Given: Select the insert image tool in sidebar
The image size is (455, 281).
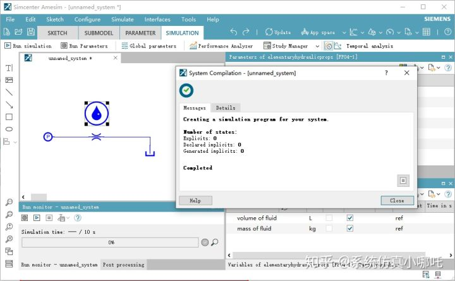Looking at the screenshot, I should [9, 80].
